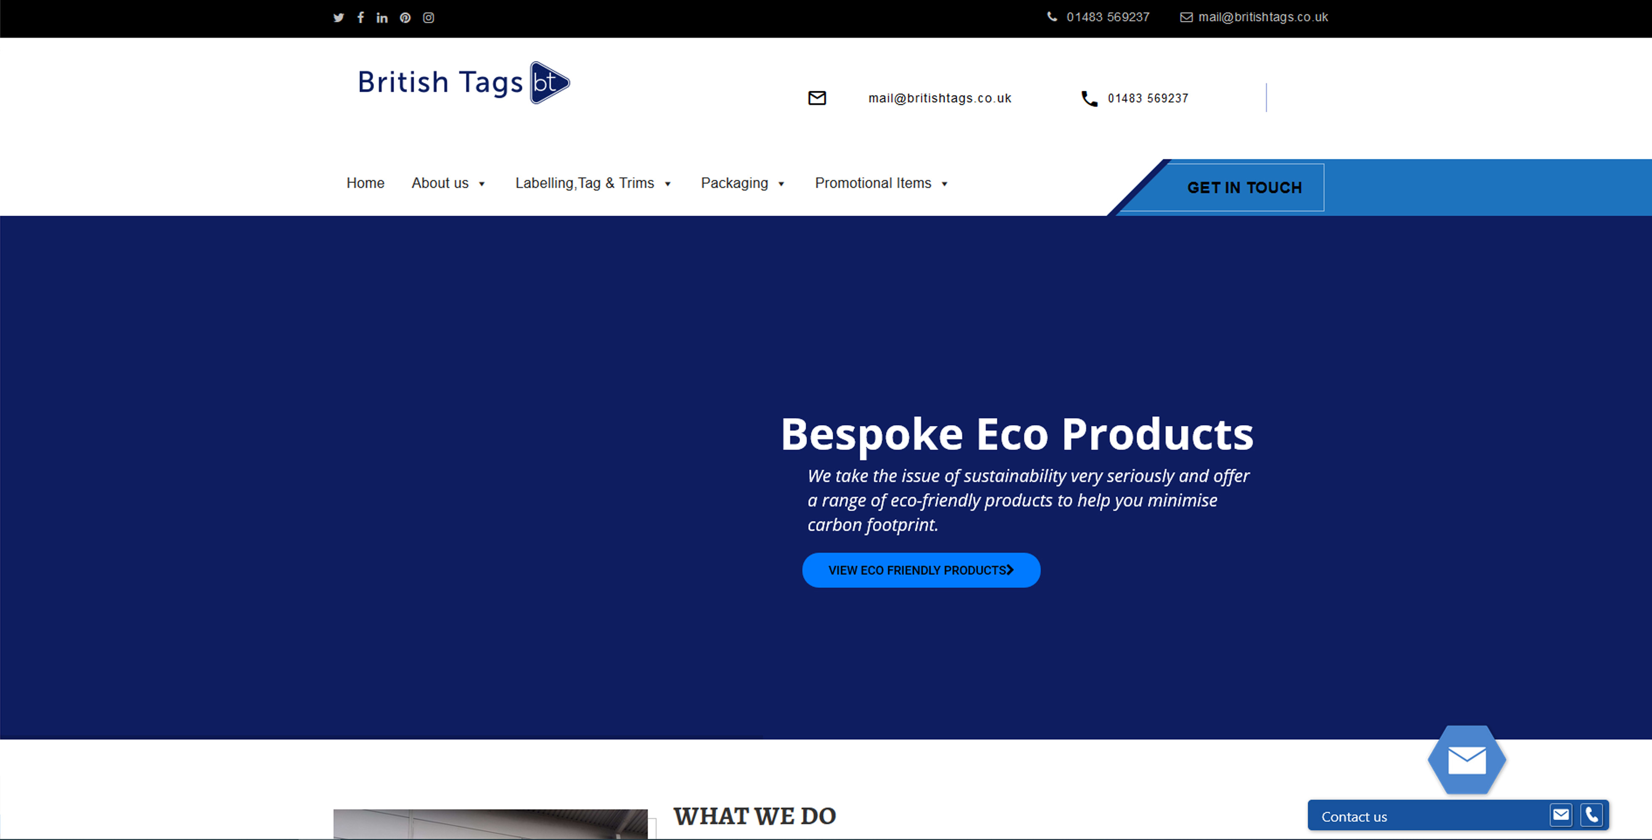Click the Pinterest icon
1652x840 pixels.
point(405,17)
